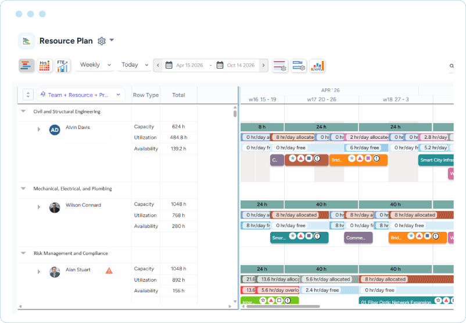Click Wilson Connard Utilization 768 h cell

click(178, 215)
